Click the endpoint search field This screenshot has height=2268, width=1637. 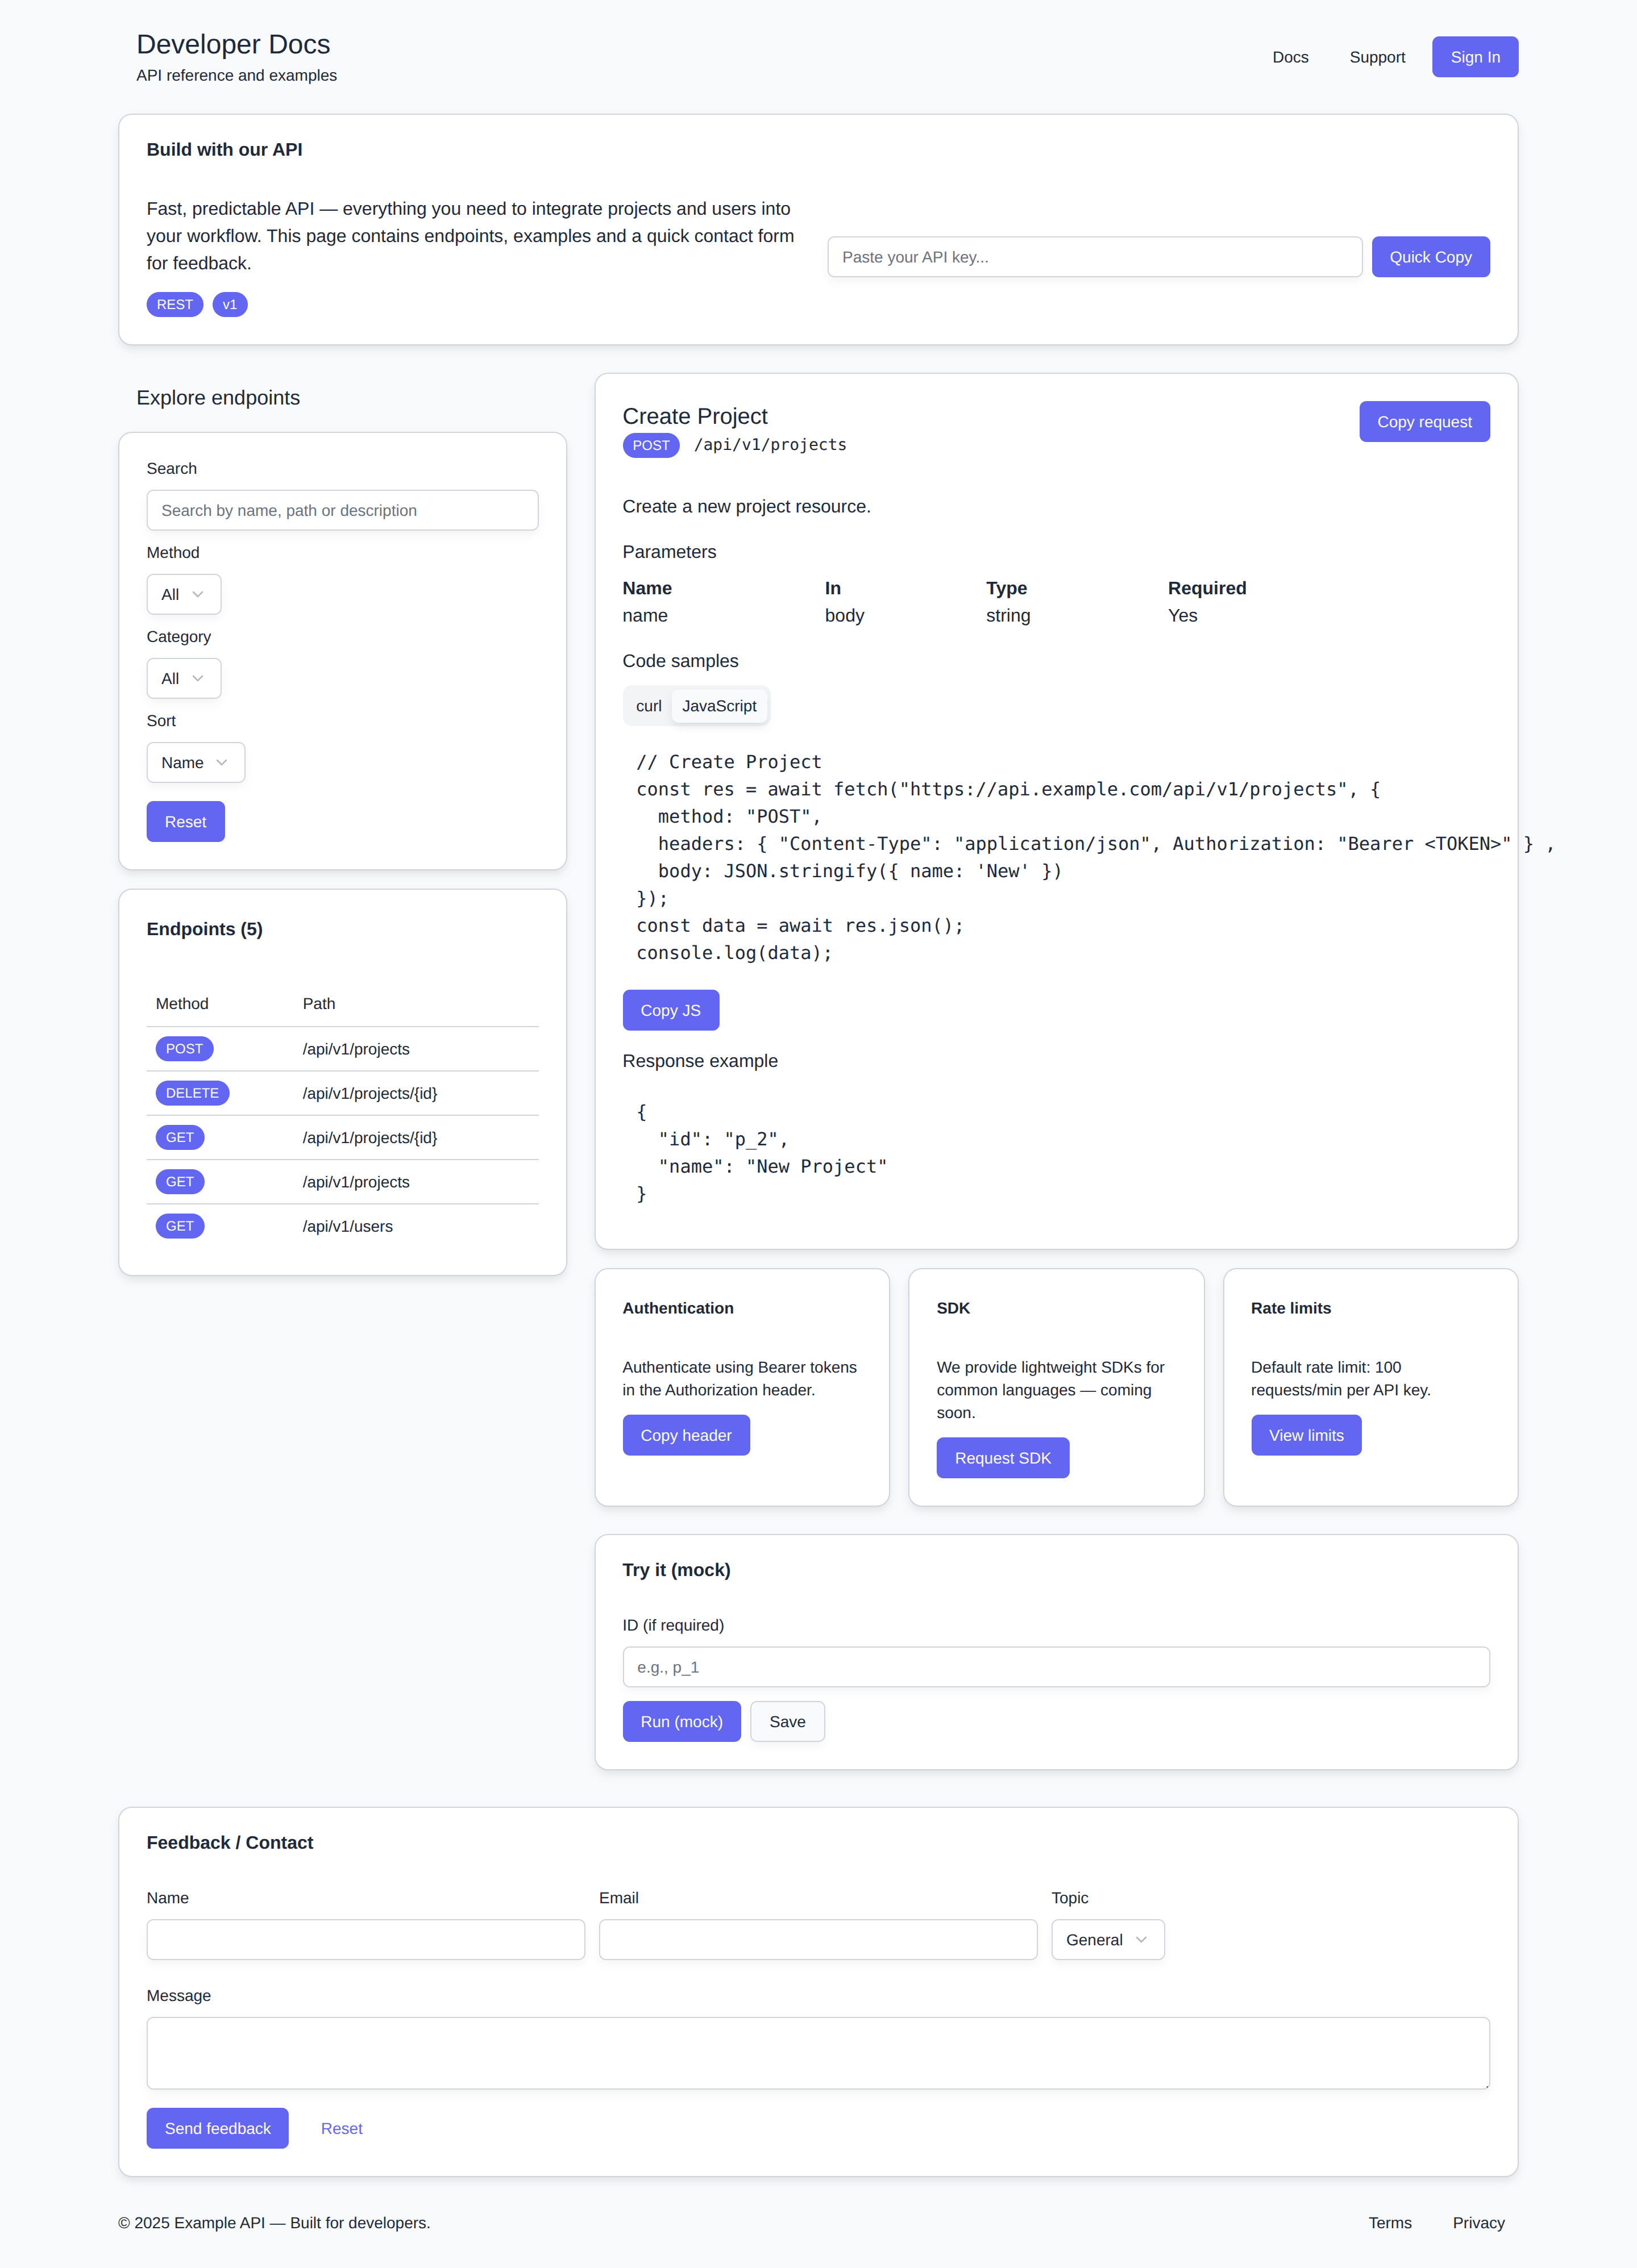pyautogui.click(x=342, y=510)
